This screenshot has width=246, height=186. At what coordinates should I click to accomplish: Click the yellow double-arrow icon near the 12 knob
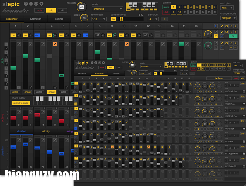pyautogui.click(x=216, y=36)
